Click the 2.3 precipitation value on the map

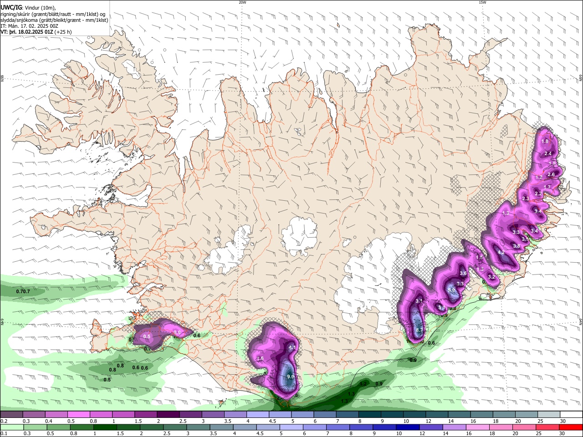(x=526, y=199)
